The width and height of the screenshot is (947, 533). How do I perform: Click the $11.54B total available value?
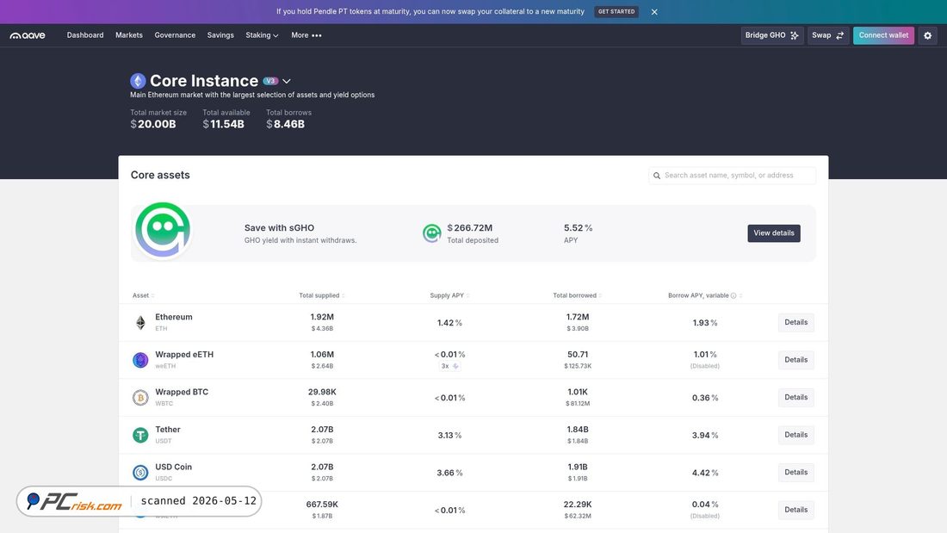[224, 125]
